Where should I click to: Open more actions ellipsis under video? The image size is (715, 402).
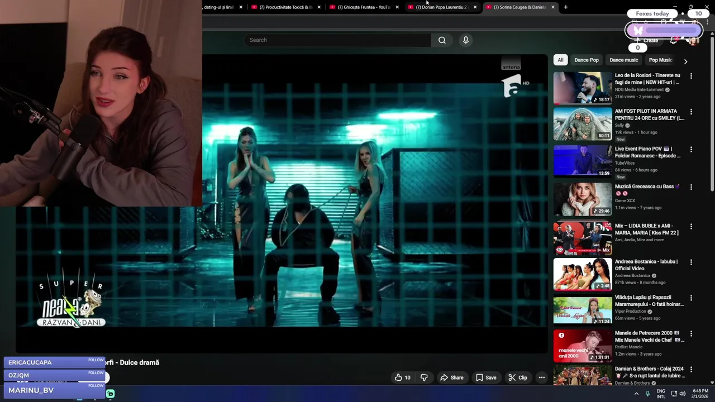coord(541,378)
